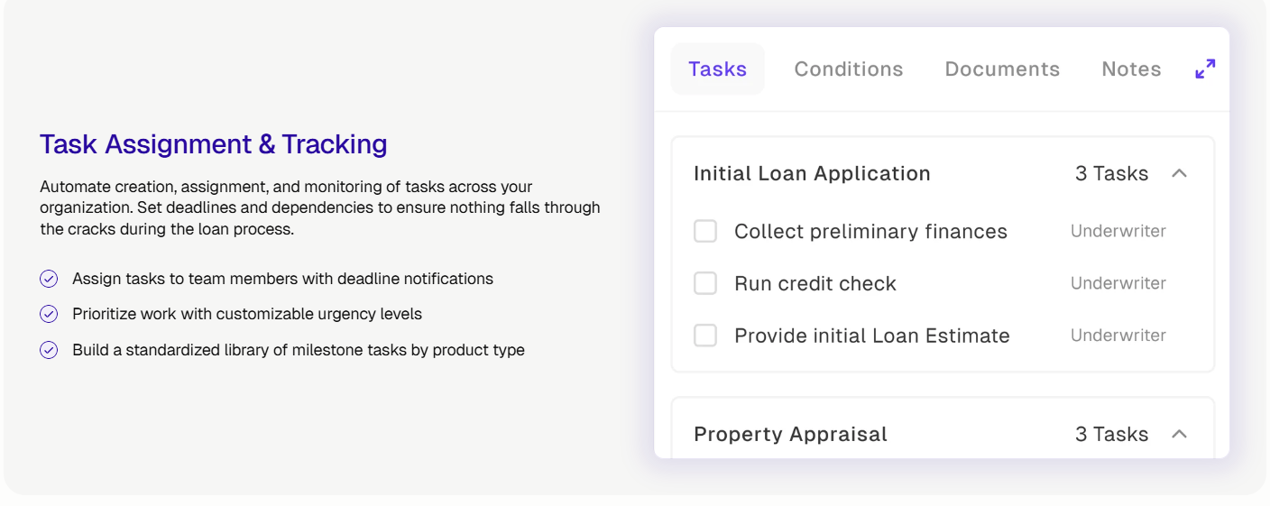
Task: Click the Task Assignment & Tracking heading
Action: (x=214, y=144)
